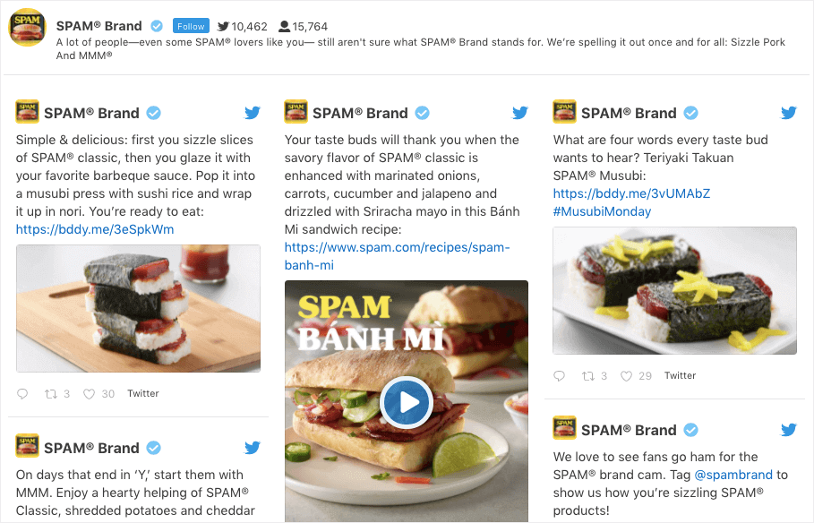Like the barbeque musubi tweet with 30 likes
This screenshot has height=523, width=814.
coord(90,394)
